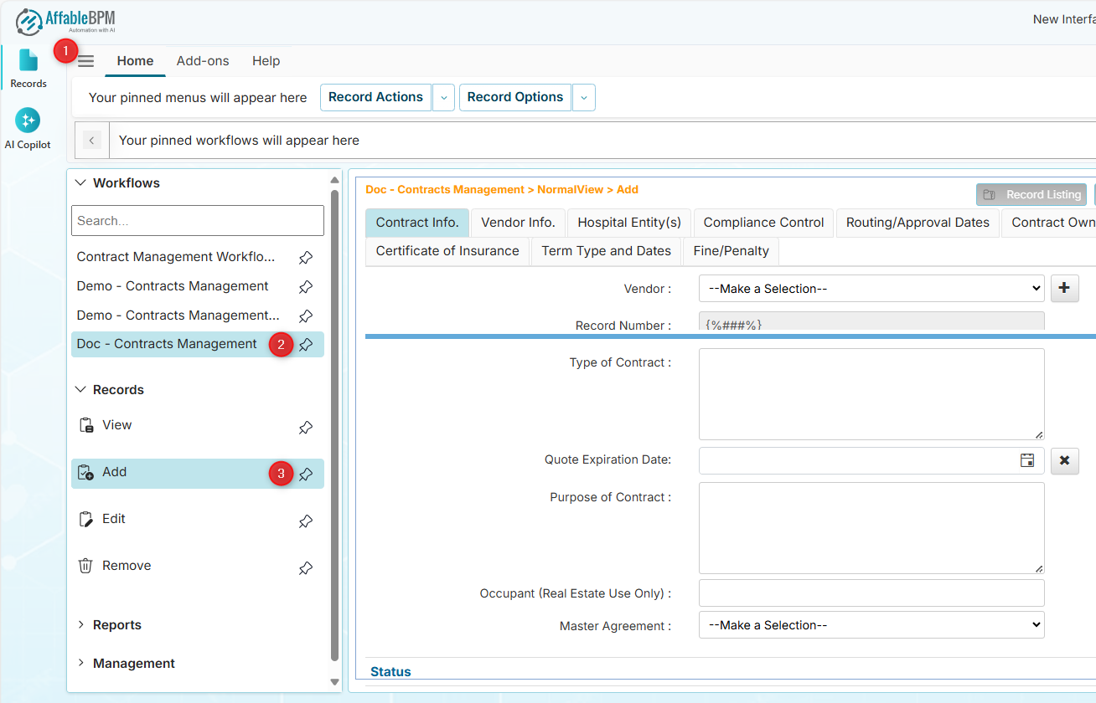
Task: Open the Vendor selection dropdown
Action: (x=871, y=289)
